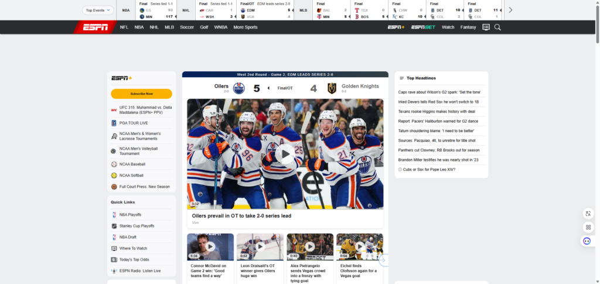Click the Stanley Cup Playoffs icon

[114, 226]
